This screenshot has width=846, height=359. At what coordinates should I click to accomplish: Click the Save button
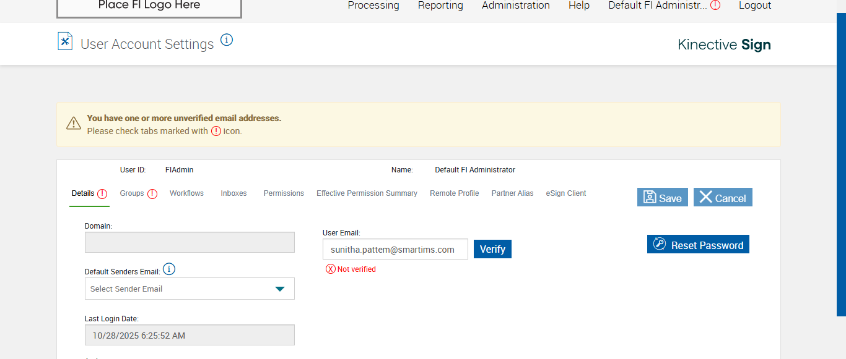pos(663,197)
